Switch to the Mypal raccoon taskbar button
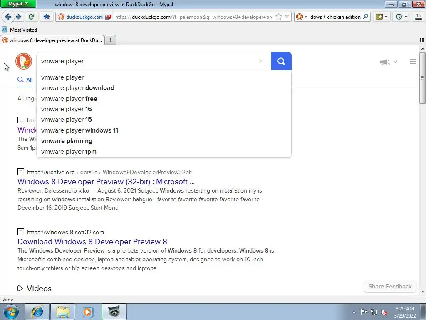 [114, 312]
